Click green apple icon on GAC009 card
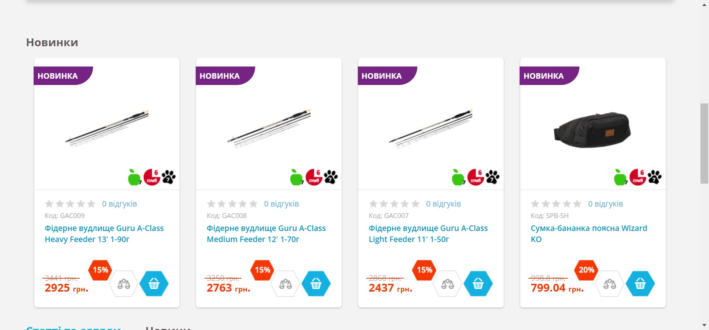The image size is (709, 330). coord(134,177)
